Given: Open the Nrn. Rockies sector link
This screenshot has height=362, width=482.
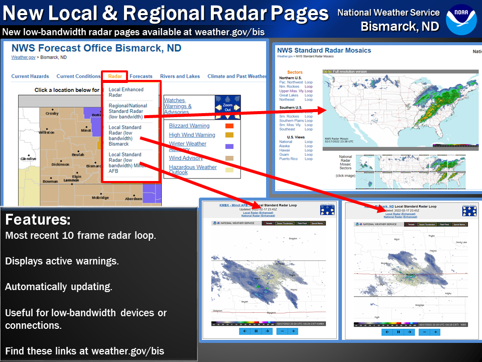Looking at the screenshot, I should click(x=289, y=86).
